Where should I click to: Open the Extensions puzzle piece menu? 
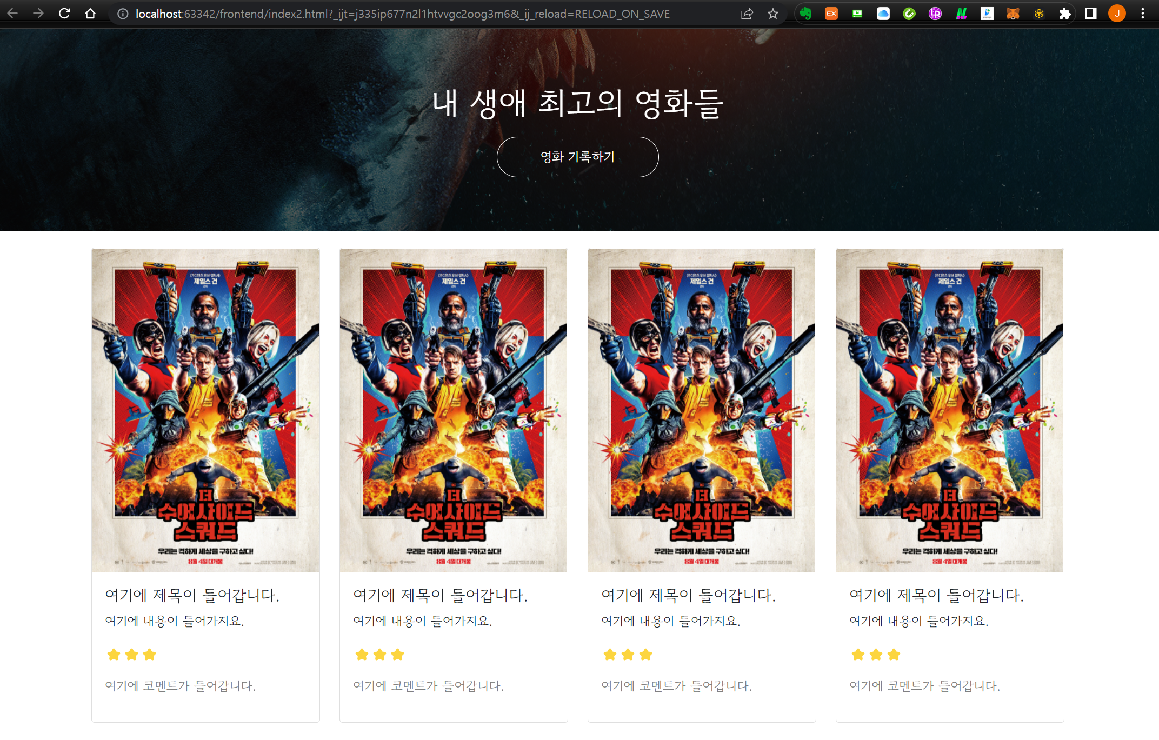[1064, 14]
